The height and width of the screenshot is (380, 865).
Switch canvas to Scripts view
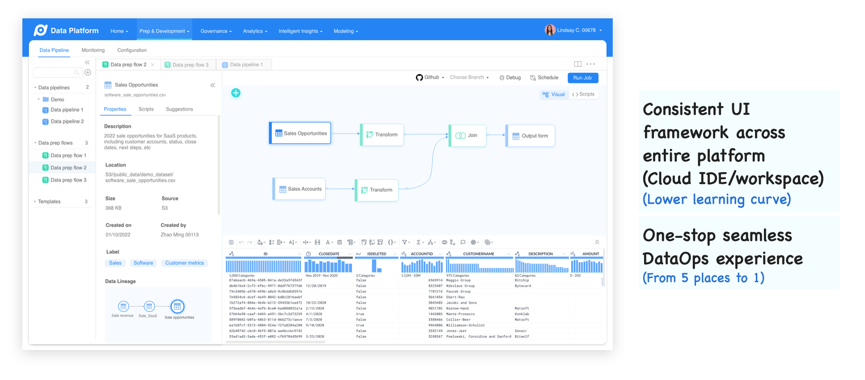(x=584, y=94)
